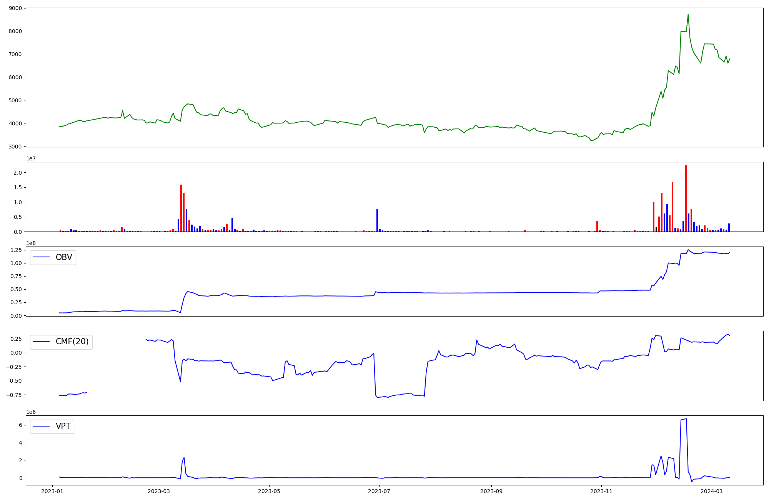Click the CMF(20) legend label
The width and height of the screenshot is (769, 500).
click(72, 342)
